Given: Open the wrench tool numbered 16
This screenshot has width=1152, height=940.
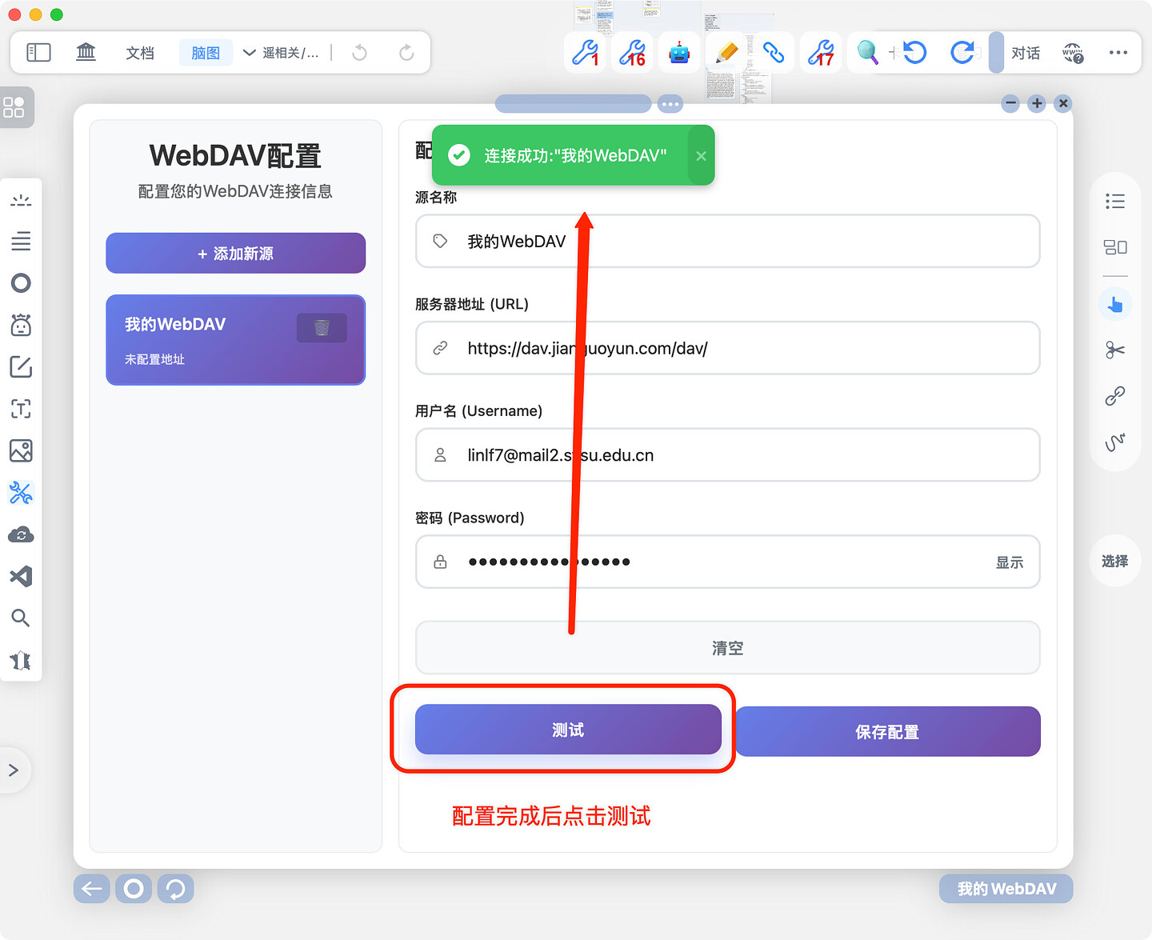Looking at the screenshot, I should 632,53.
